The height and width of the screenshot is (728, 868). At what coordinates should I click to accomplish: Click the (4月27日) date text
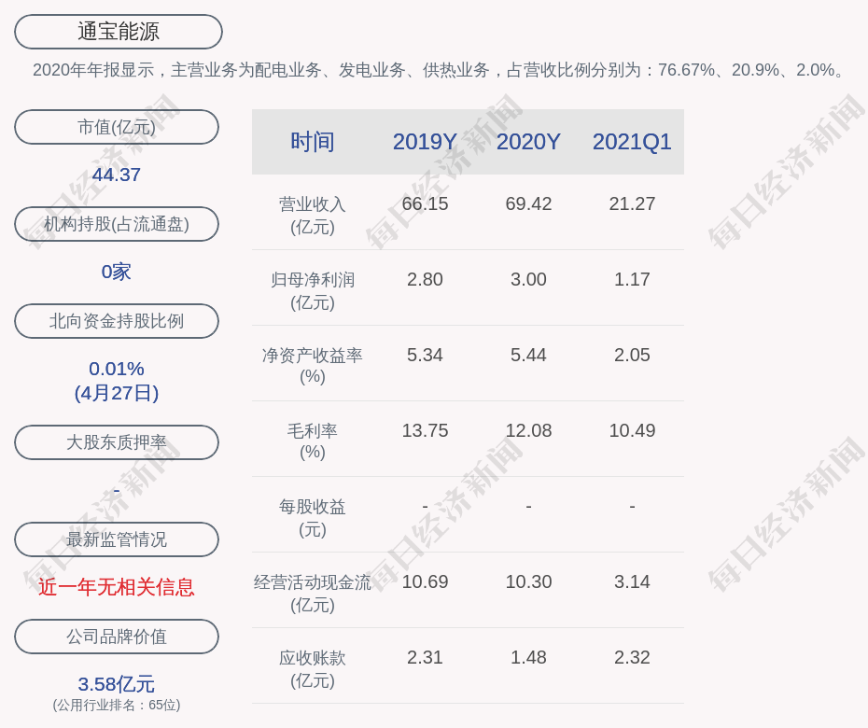click(117, 393)
